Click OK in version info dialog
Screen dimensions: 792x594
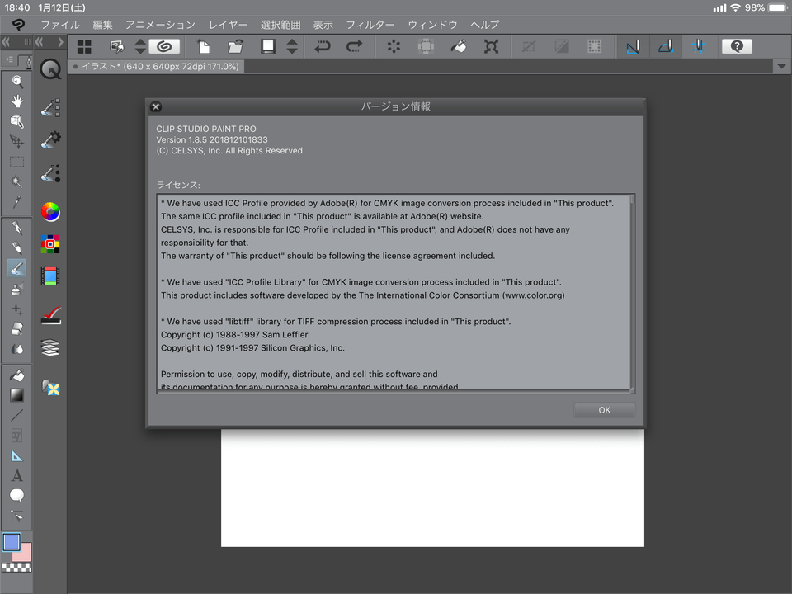[x=605, y=410]
